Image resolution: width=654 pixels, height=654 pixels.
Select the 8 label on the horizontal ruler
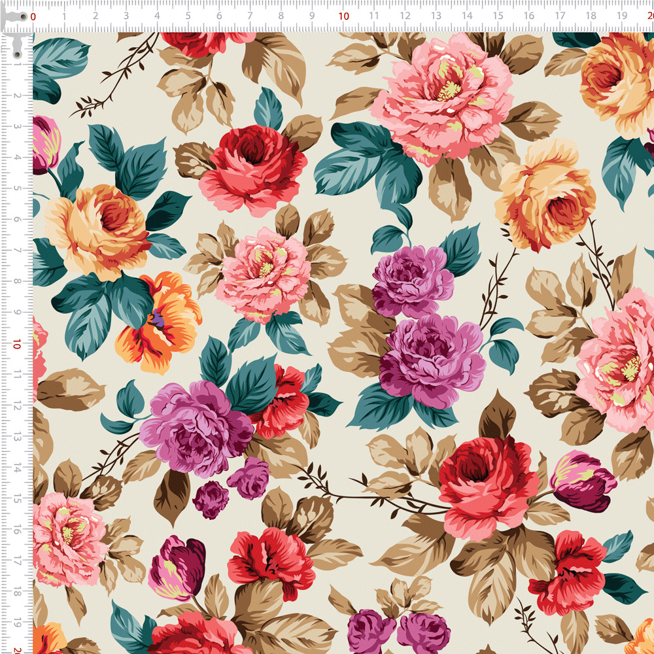(x=281, y=16)
